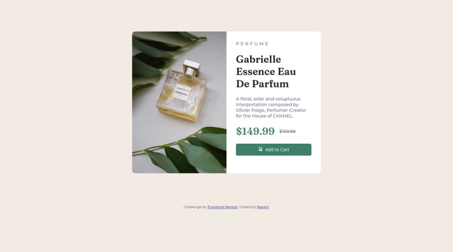The width and height of the screenshot is (453, 252).
Task: Click the Essence Eau heading line
Action: tap(266, 72)
